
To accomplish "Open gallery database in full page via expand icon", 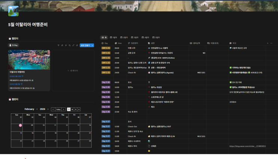I will [73, 45].
